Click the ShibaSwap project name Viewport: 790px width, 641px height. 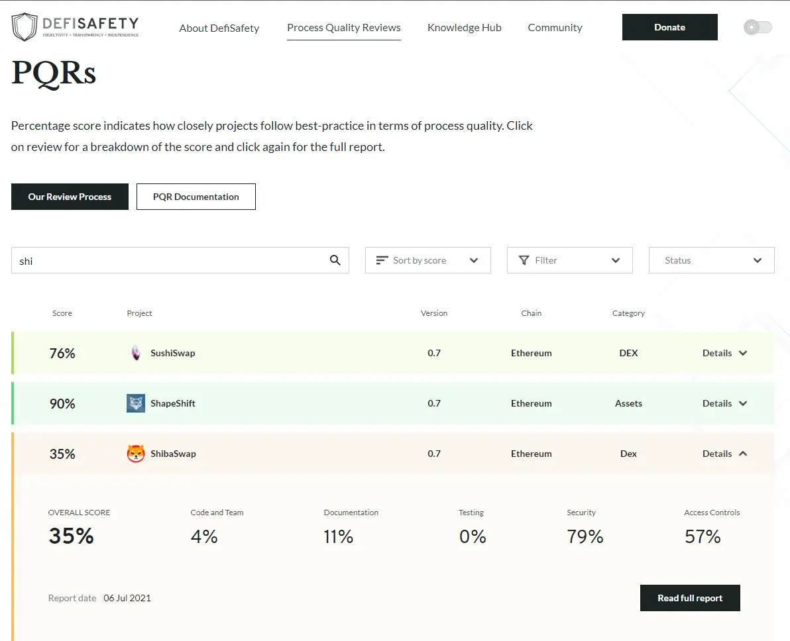[x=174, y=454]
